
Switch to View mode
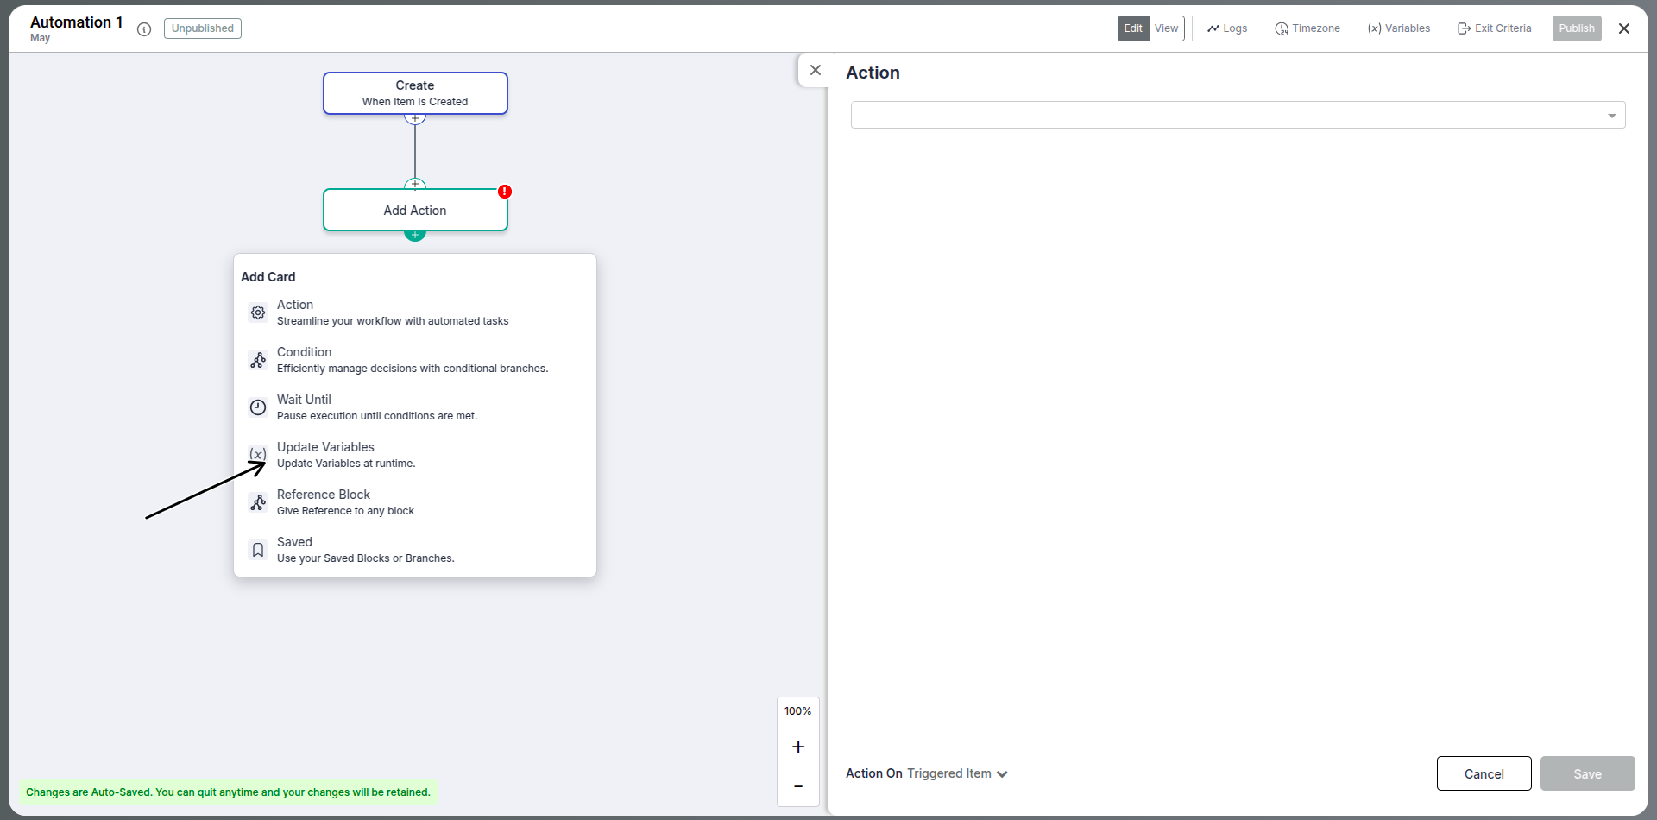click(1166, 28)
